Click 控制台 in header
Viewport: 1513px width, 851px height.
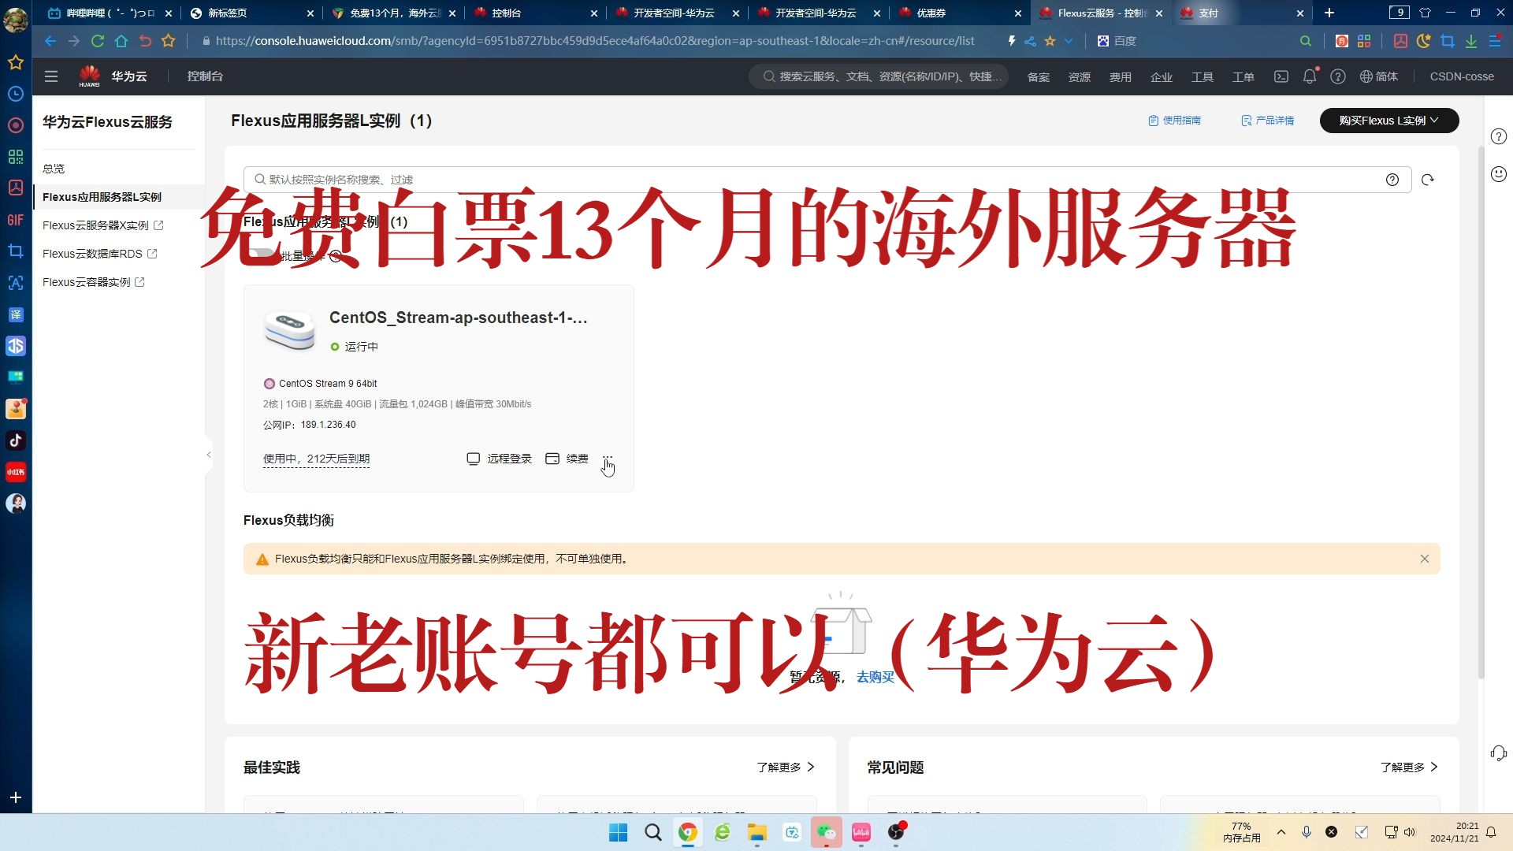click(205, 76)
